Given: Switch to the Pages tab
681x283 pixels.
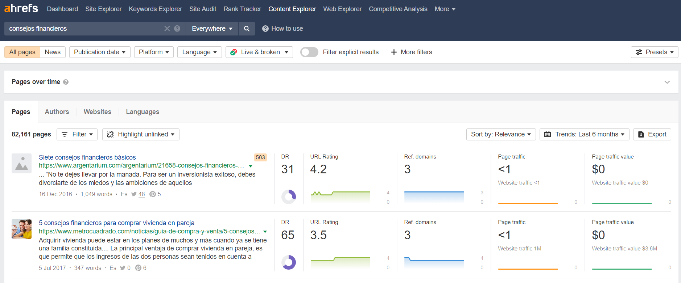Looking at the screenshot, I should [21, 112].
